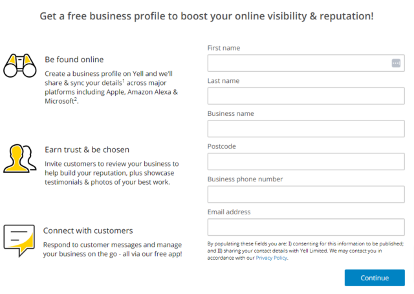The height and width of the screenshot is (294, 414).
Task: Click the two-people icon beside Earn trust
Action: click(19, 159)
